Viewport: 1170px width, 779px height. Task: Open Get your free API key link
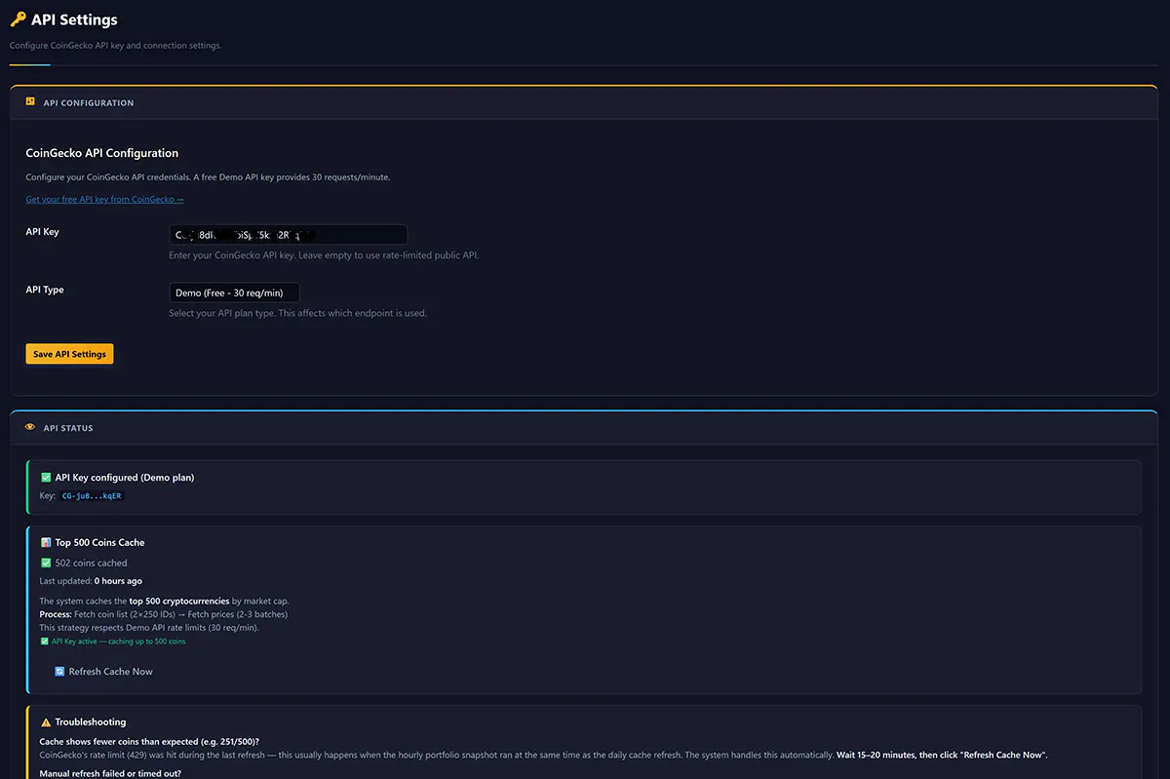(x=104, y=199)
